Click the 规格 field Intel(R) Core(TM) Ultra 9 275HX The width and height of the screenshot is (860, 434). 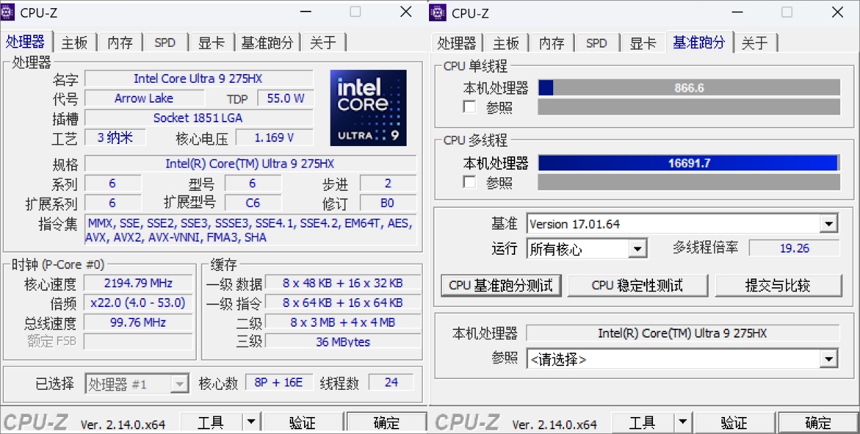click(x=250, y=164)
